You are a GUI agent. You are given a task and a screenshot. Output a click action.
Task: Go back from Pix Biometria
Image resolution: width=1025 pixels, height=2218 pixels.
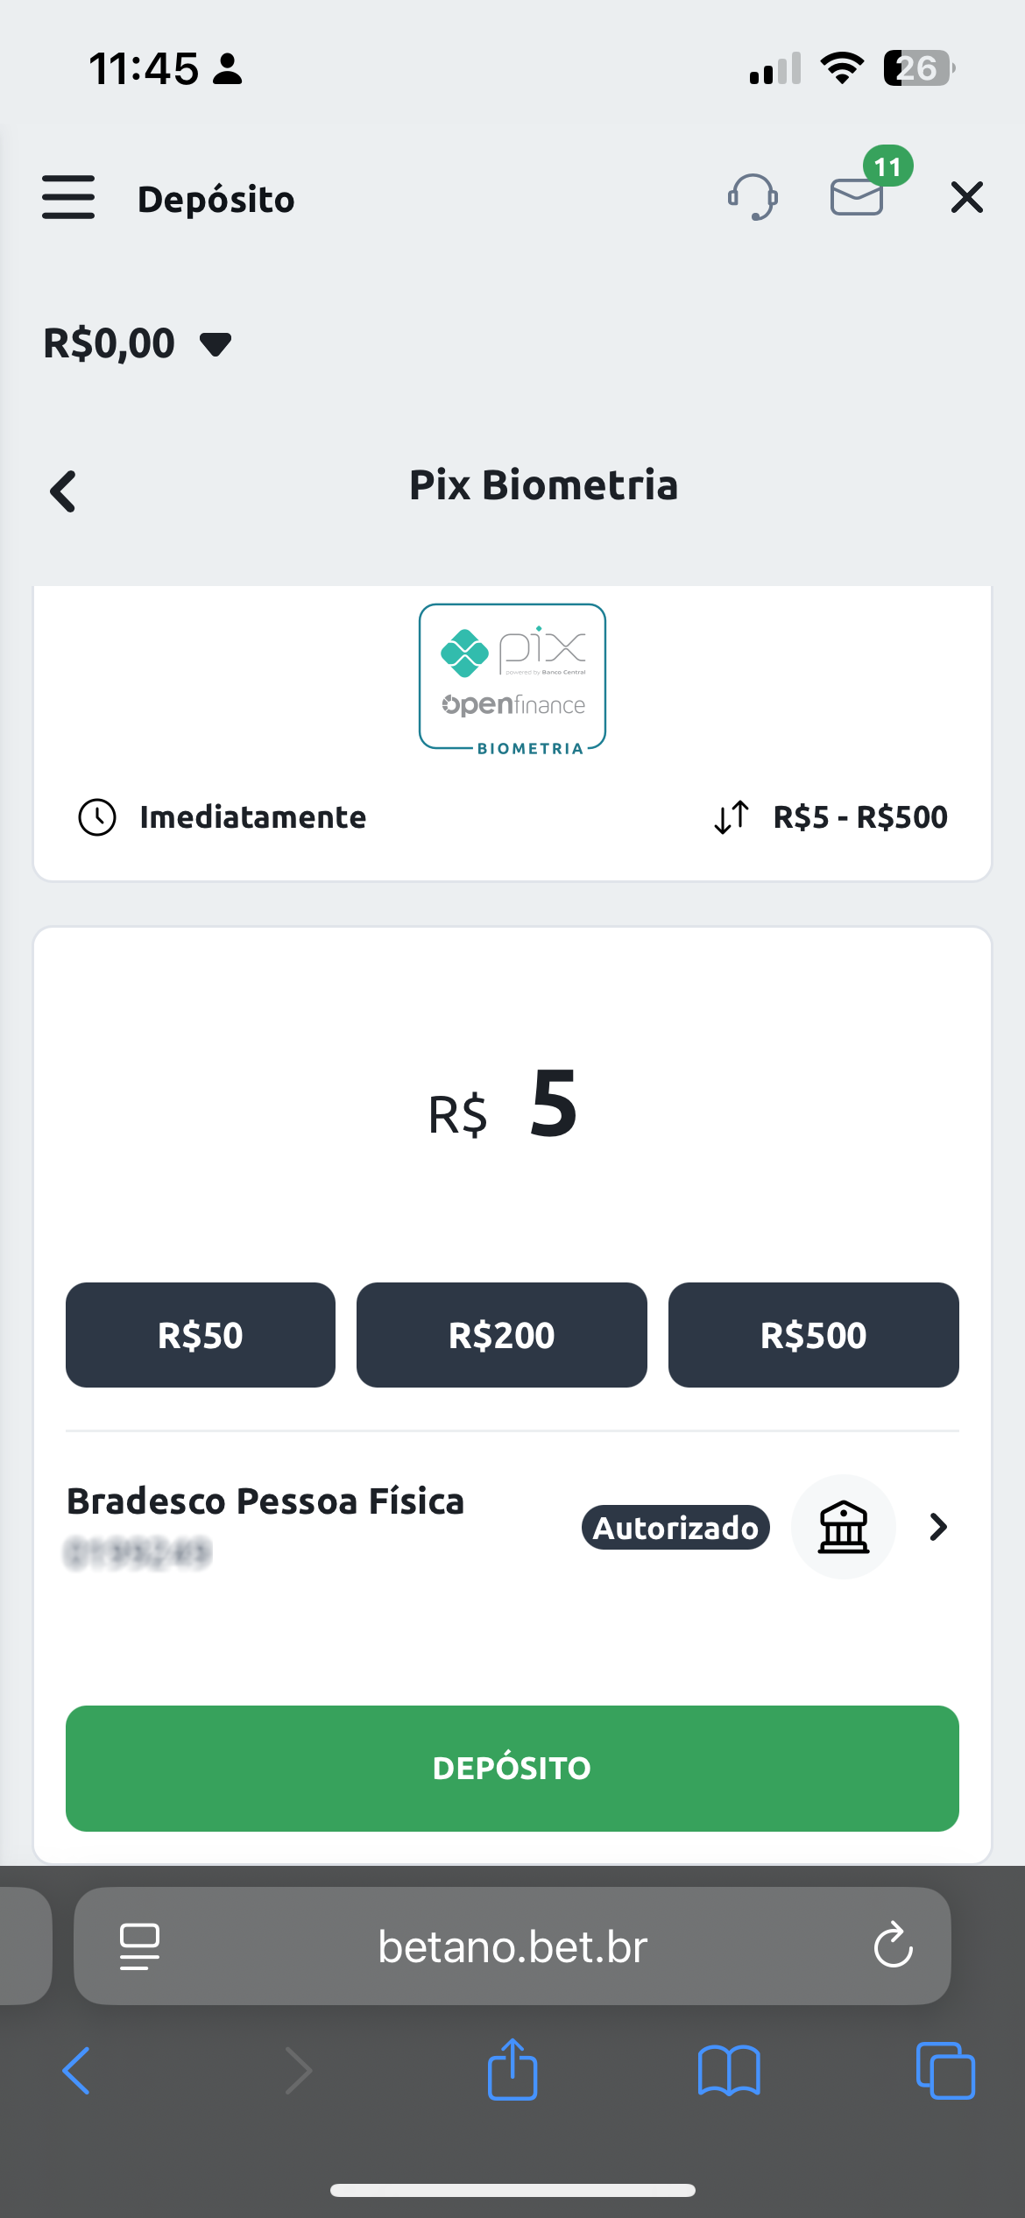(x=63, y=491)
